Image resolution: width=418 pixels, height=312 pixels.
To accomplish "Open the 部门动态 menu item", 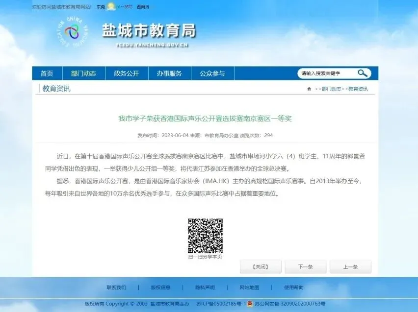I will click(83, 73).
